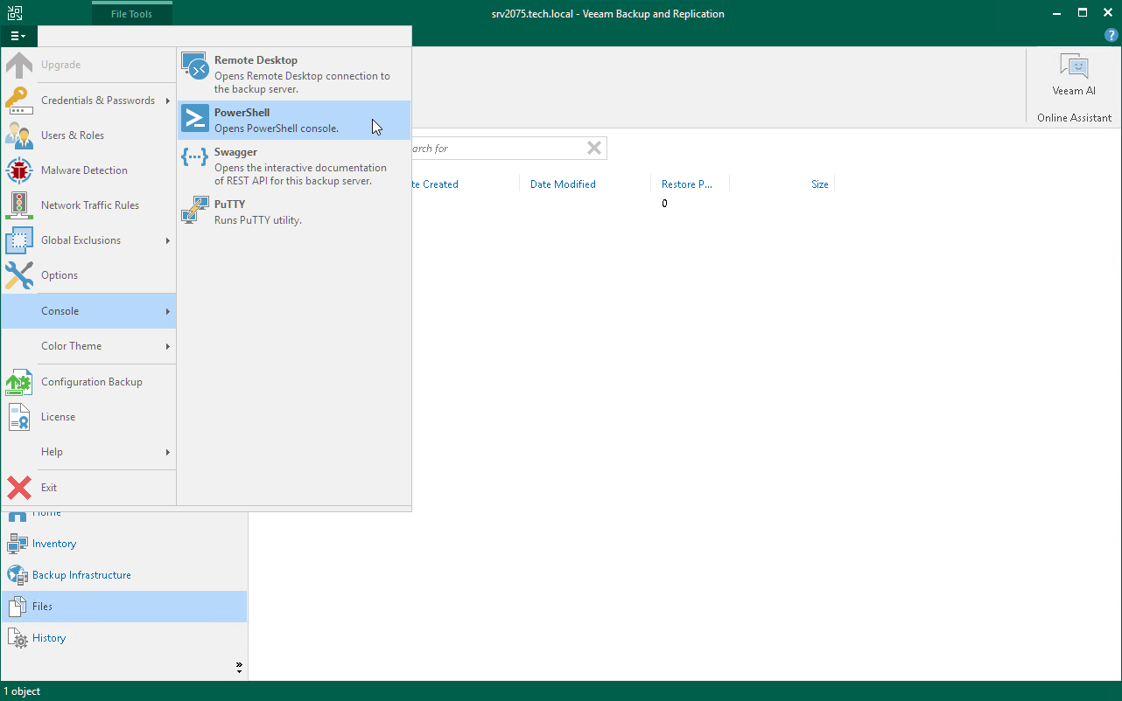Open the History view in the sidebar
This screenshot has height=701, width=1122.
tap(48, 637)
